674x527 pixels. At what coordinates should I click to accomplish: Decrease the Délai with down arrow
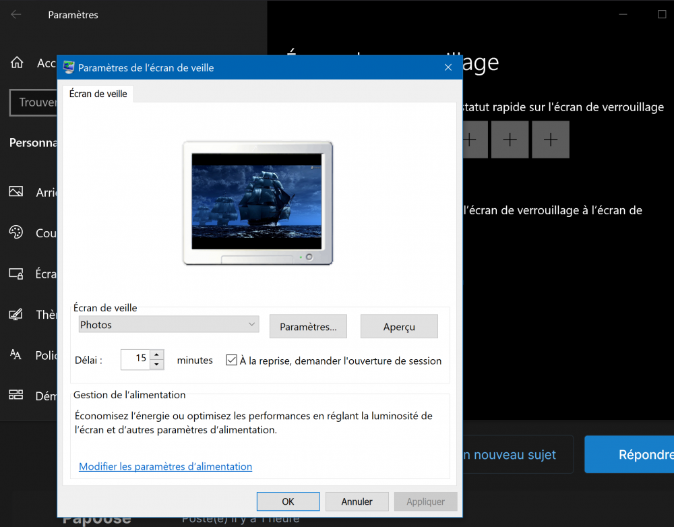[x=156, y=365]
